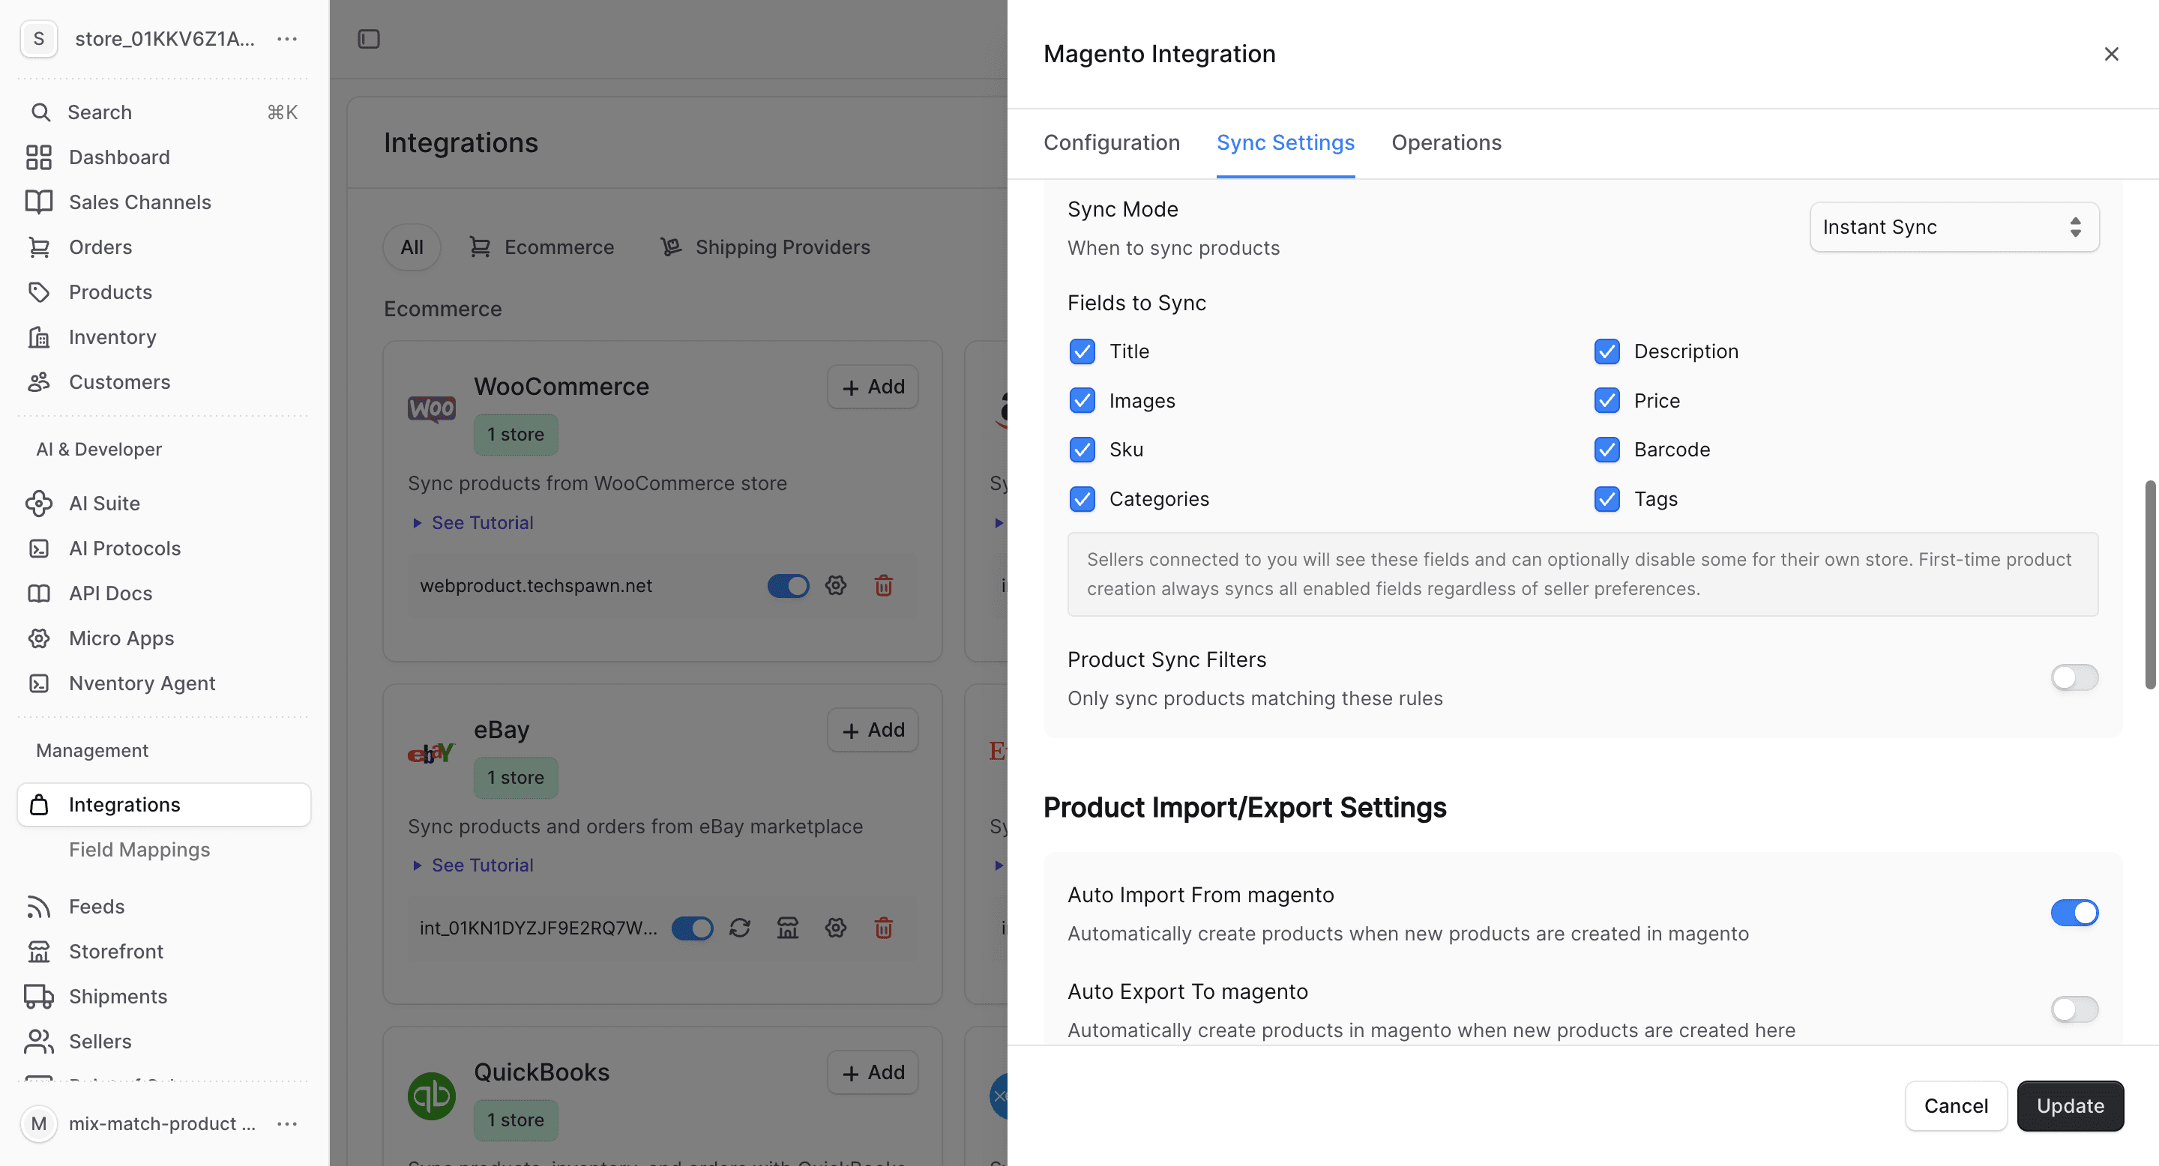Enable the Product Sync Filters toggle
The height and width of the screenshot is (1166, 2159).
2074,677
